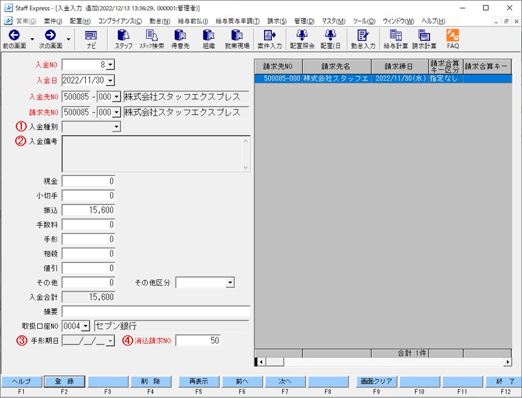Click the 前へ F6 button
Screen dimensions: 522x398
(242, 382)
